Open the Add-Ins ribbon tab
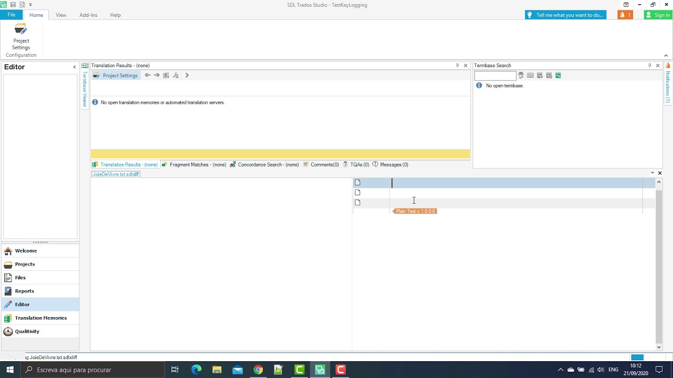 [x=88, y=15]
